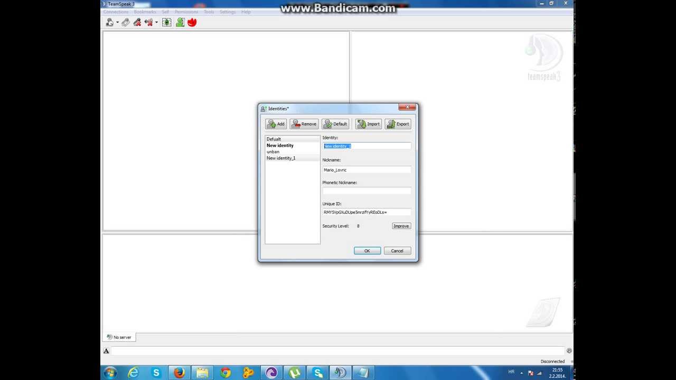Open the dropdown arrow beside the Away icon
The image size is (676, 380).
[117, 23]
